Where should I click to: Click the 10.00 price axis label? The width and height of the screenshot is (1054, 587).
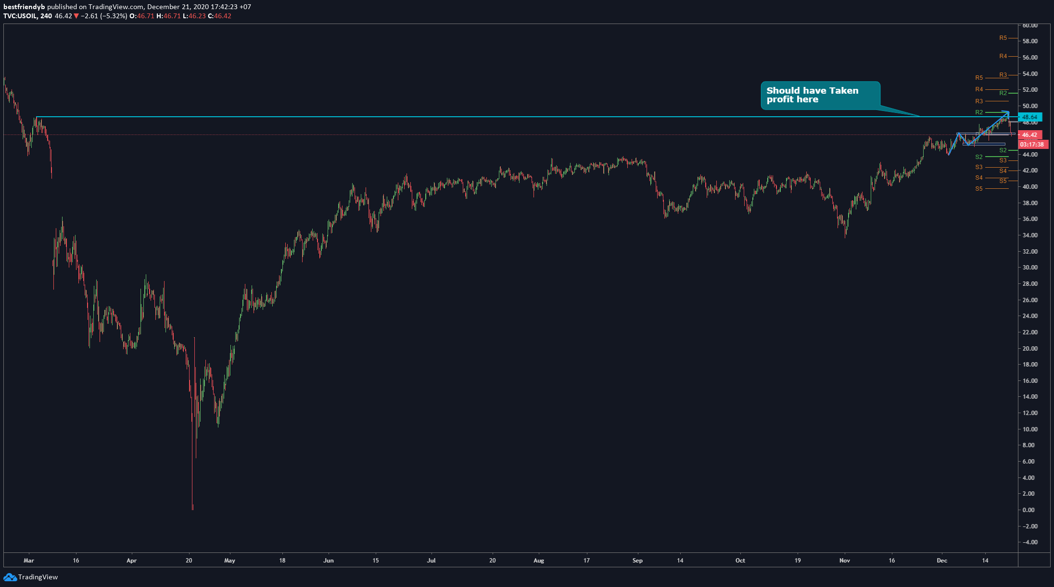click(x=1030, y=429)
